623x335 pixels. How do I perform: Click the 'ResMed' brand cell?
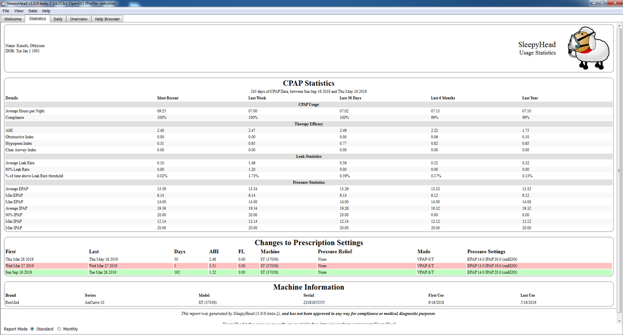[12, 302]
